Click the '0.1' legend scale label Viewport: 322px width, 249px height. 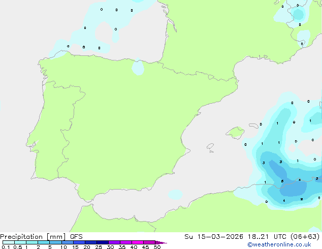(x=6, y=247)
